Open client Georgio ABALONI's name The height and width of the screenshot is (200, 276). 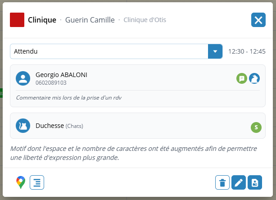[x=61, y=75]
